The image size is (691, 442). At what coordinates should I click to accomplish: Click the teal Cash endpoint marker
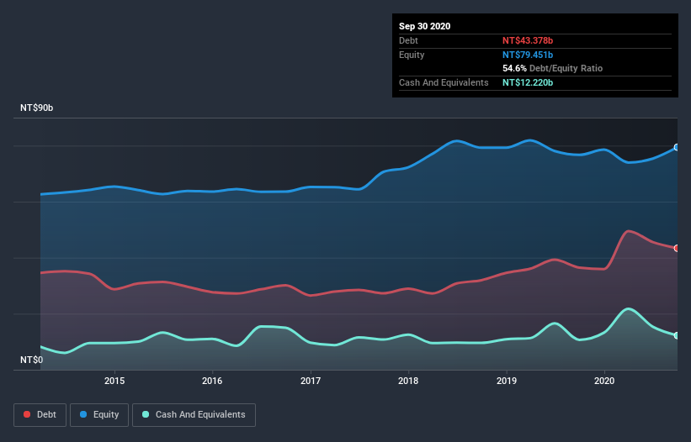(x=677, y=335)
